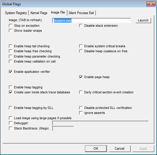Enable heap validation on call
The image size is (157, 155).
coord(11,61)
